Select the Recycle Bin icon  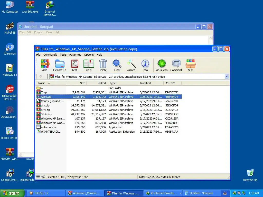pos(250,175)
